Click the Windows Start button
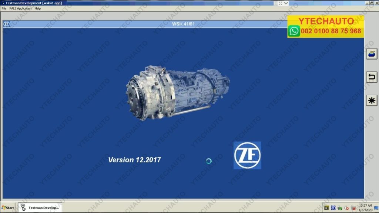Screen dimensions: 379x213 (8, 208)
